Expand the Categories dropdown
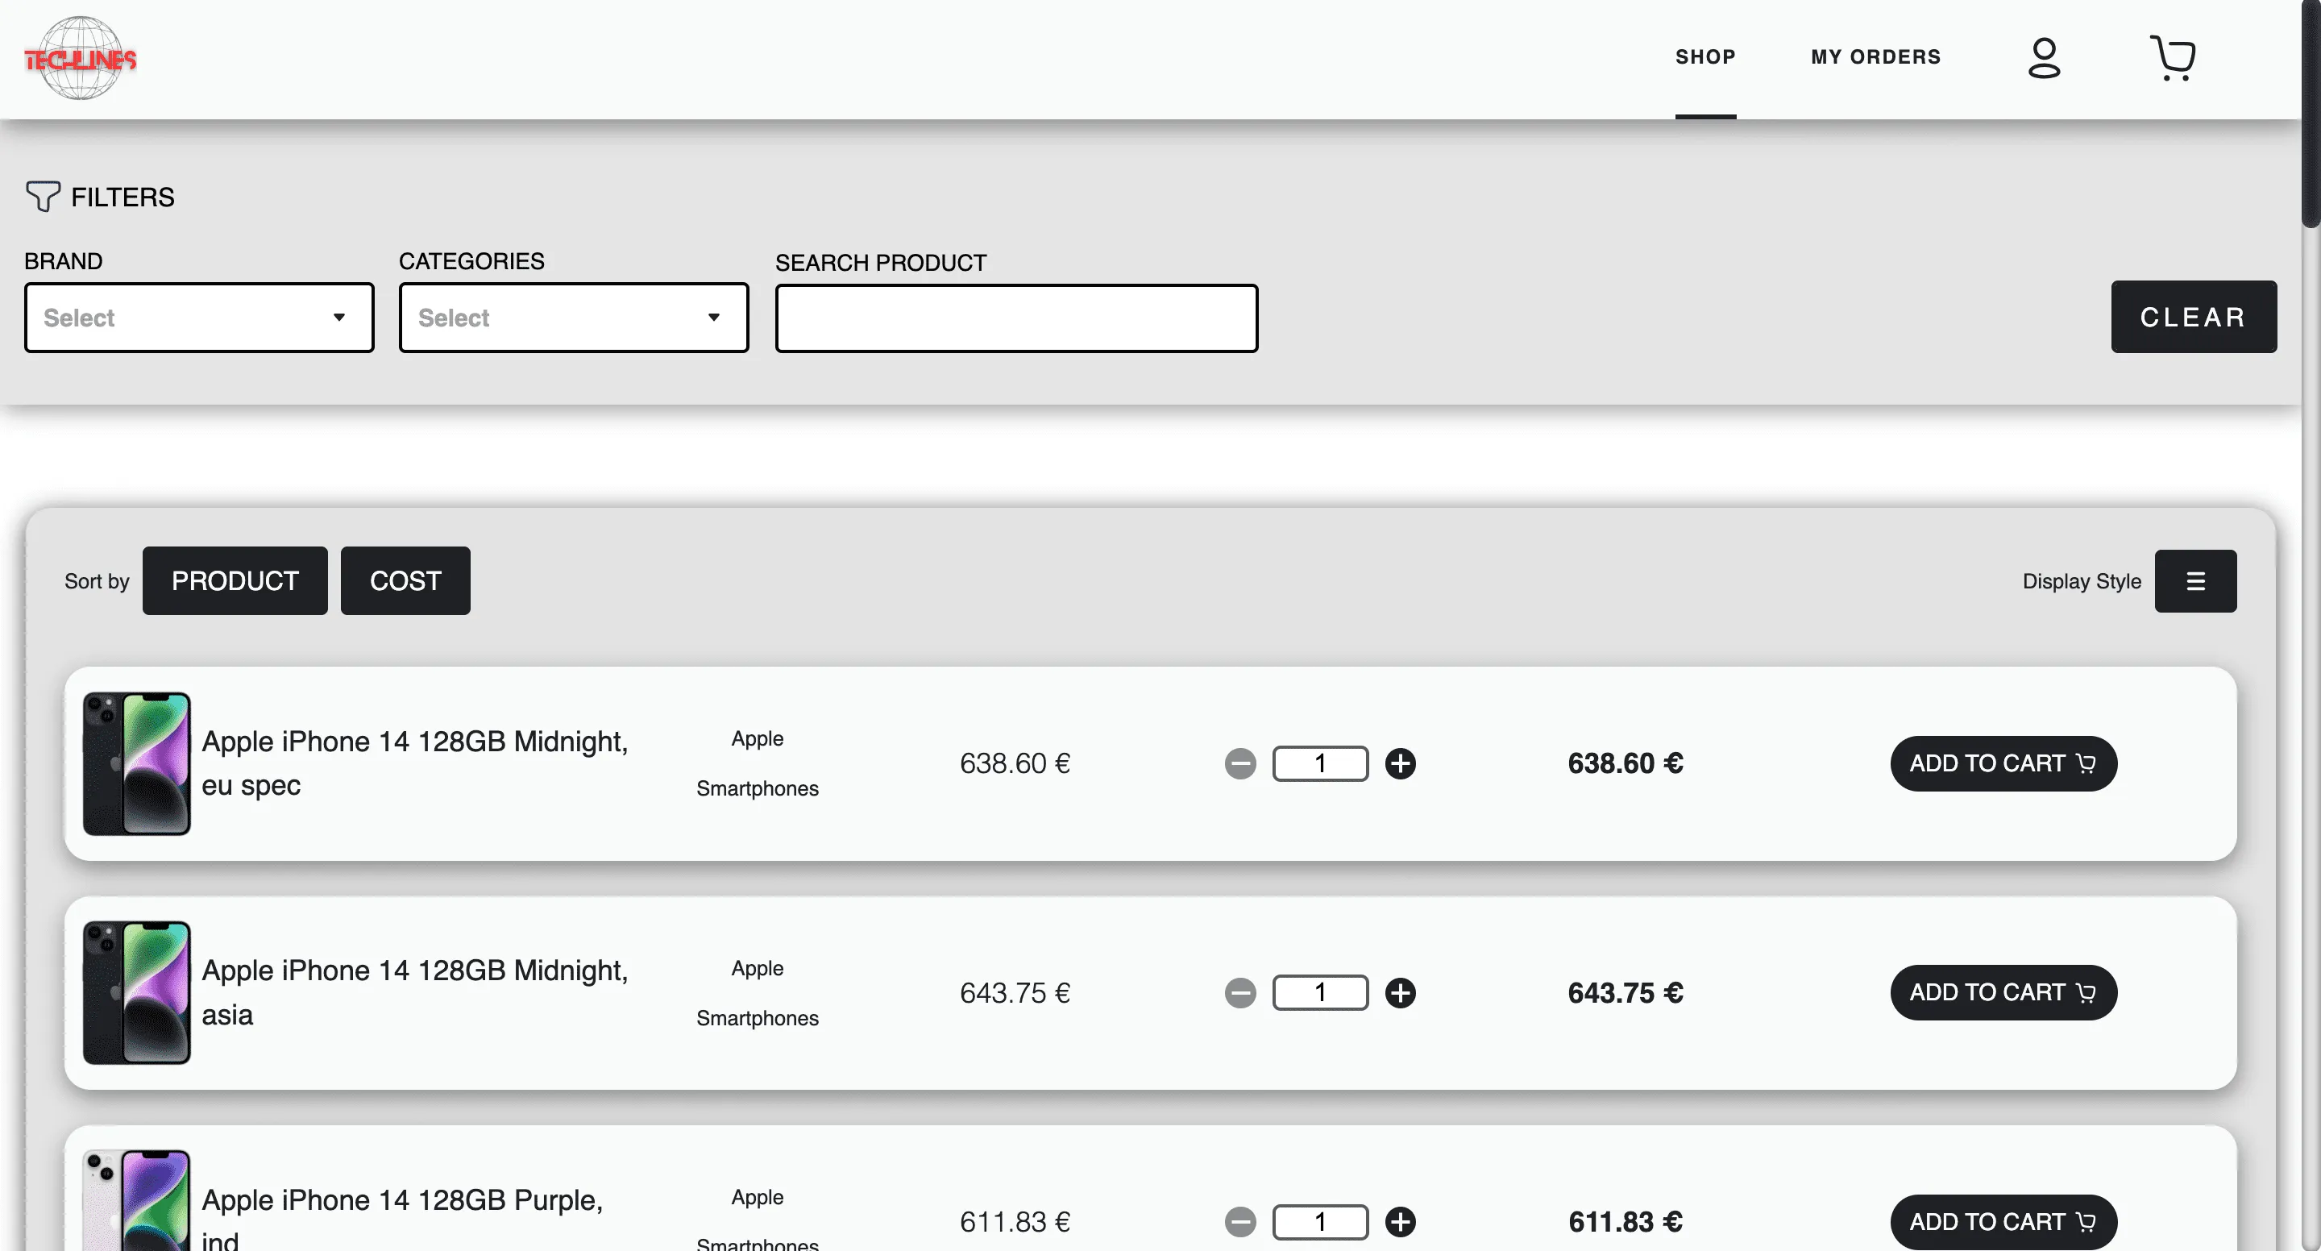This screenshot has width=2321, height=1251. click(x=574, y=318)
